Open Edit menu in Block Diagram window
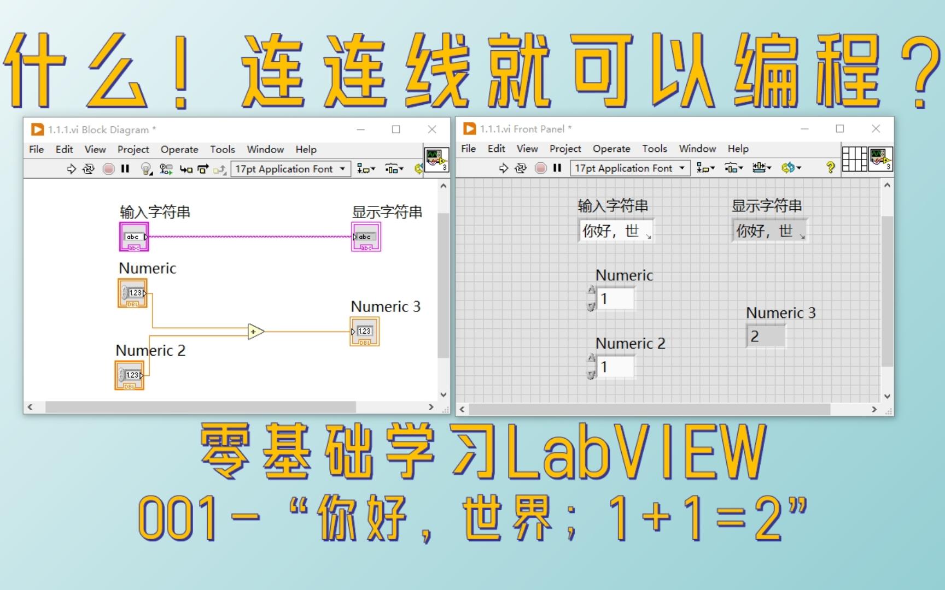The image size is (945, 590). 64,150
